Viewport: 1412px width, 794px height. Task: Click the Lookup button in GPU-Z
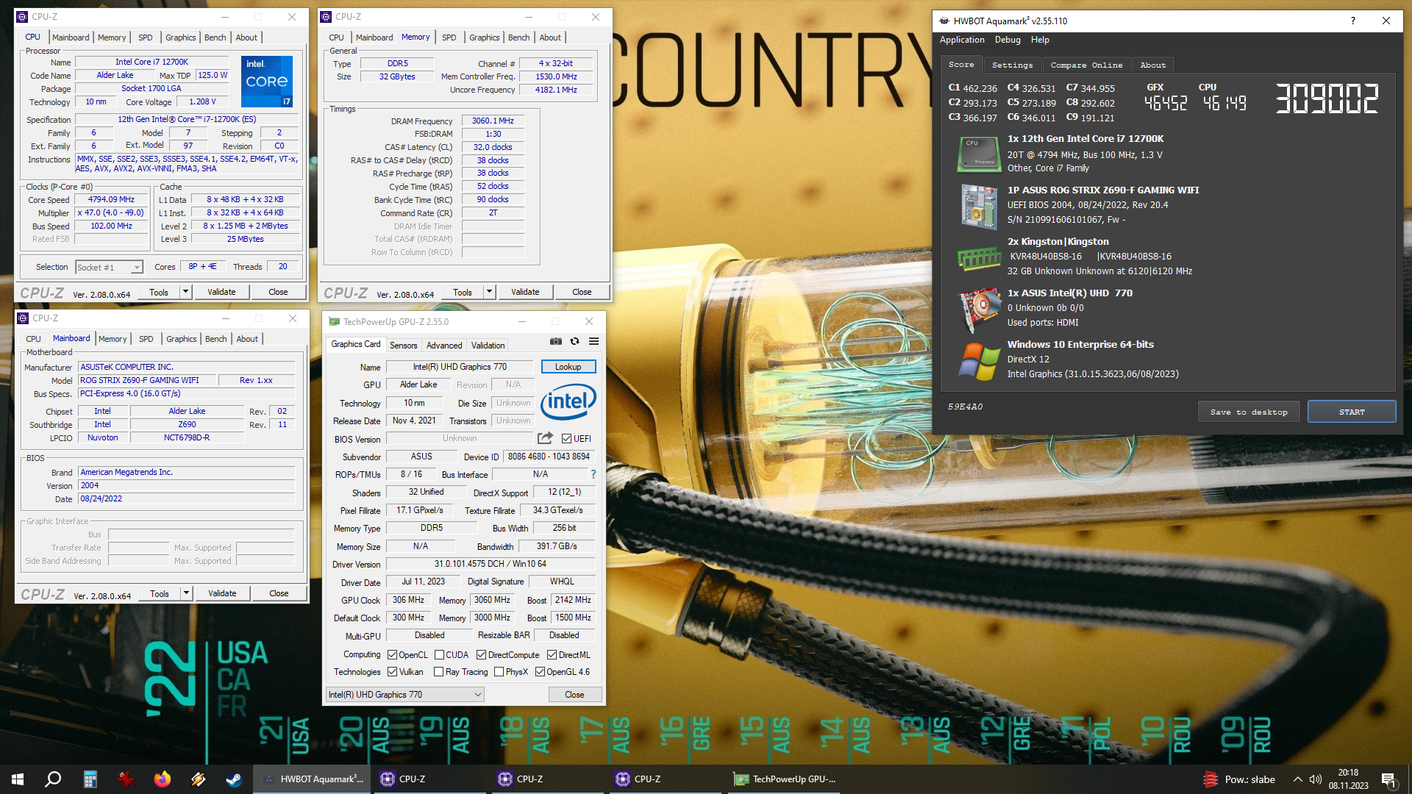[568, 367]
